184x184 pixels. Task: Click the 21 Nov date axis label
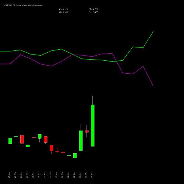tap(33, 175)
